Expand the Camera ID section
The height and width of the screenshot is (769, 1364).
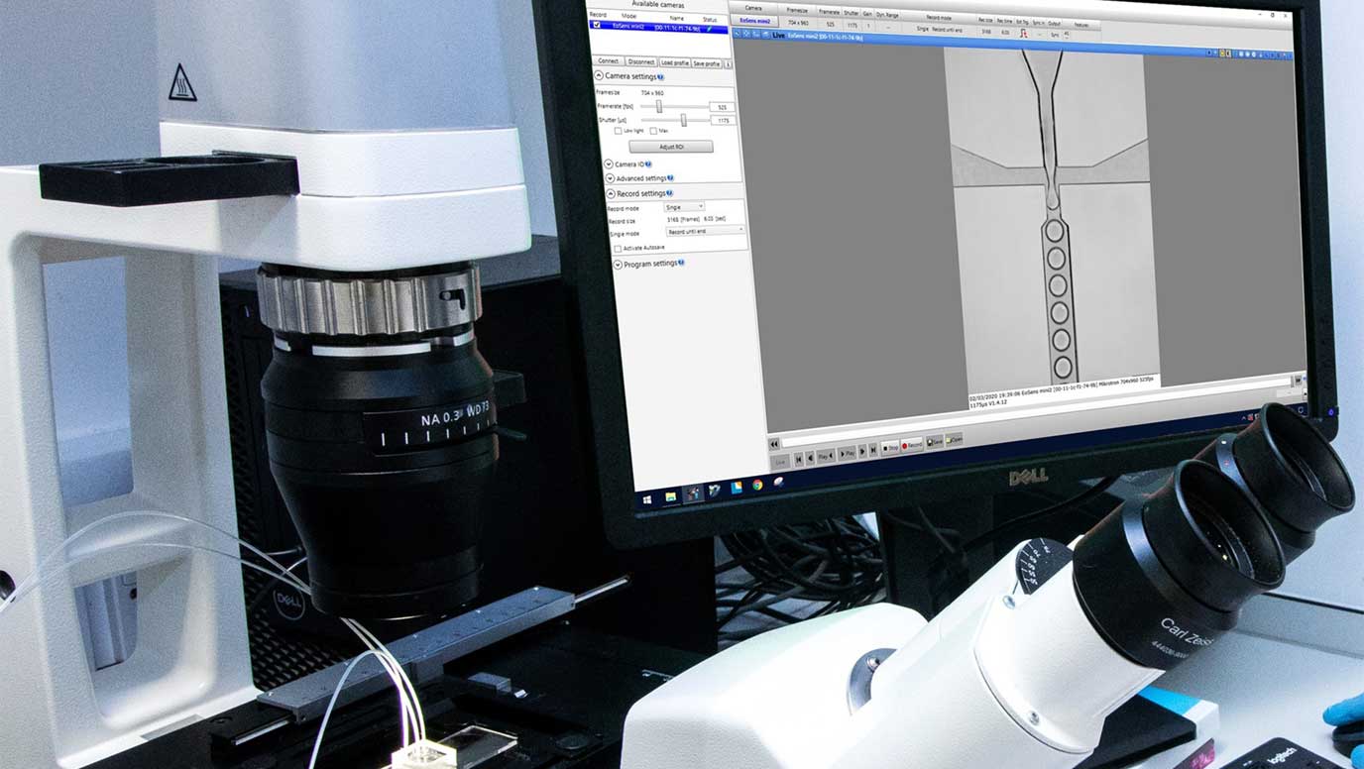tap(609, 165)
